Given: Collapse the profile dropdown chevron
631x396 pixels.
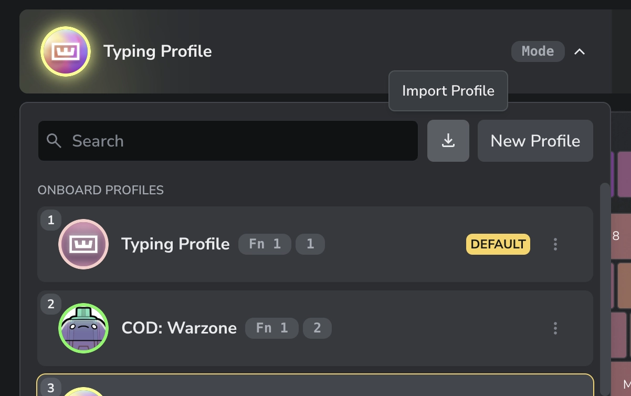Looking at the screenshot, I should [579, 51].
